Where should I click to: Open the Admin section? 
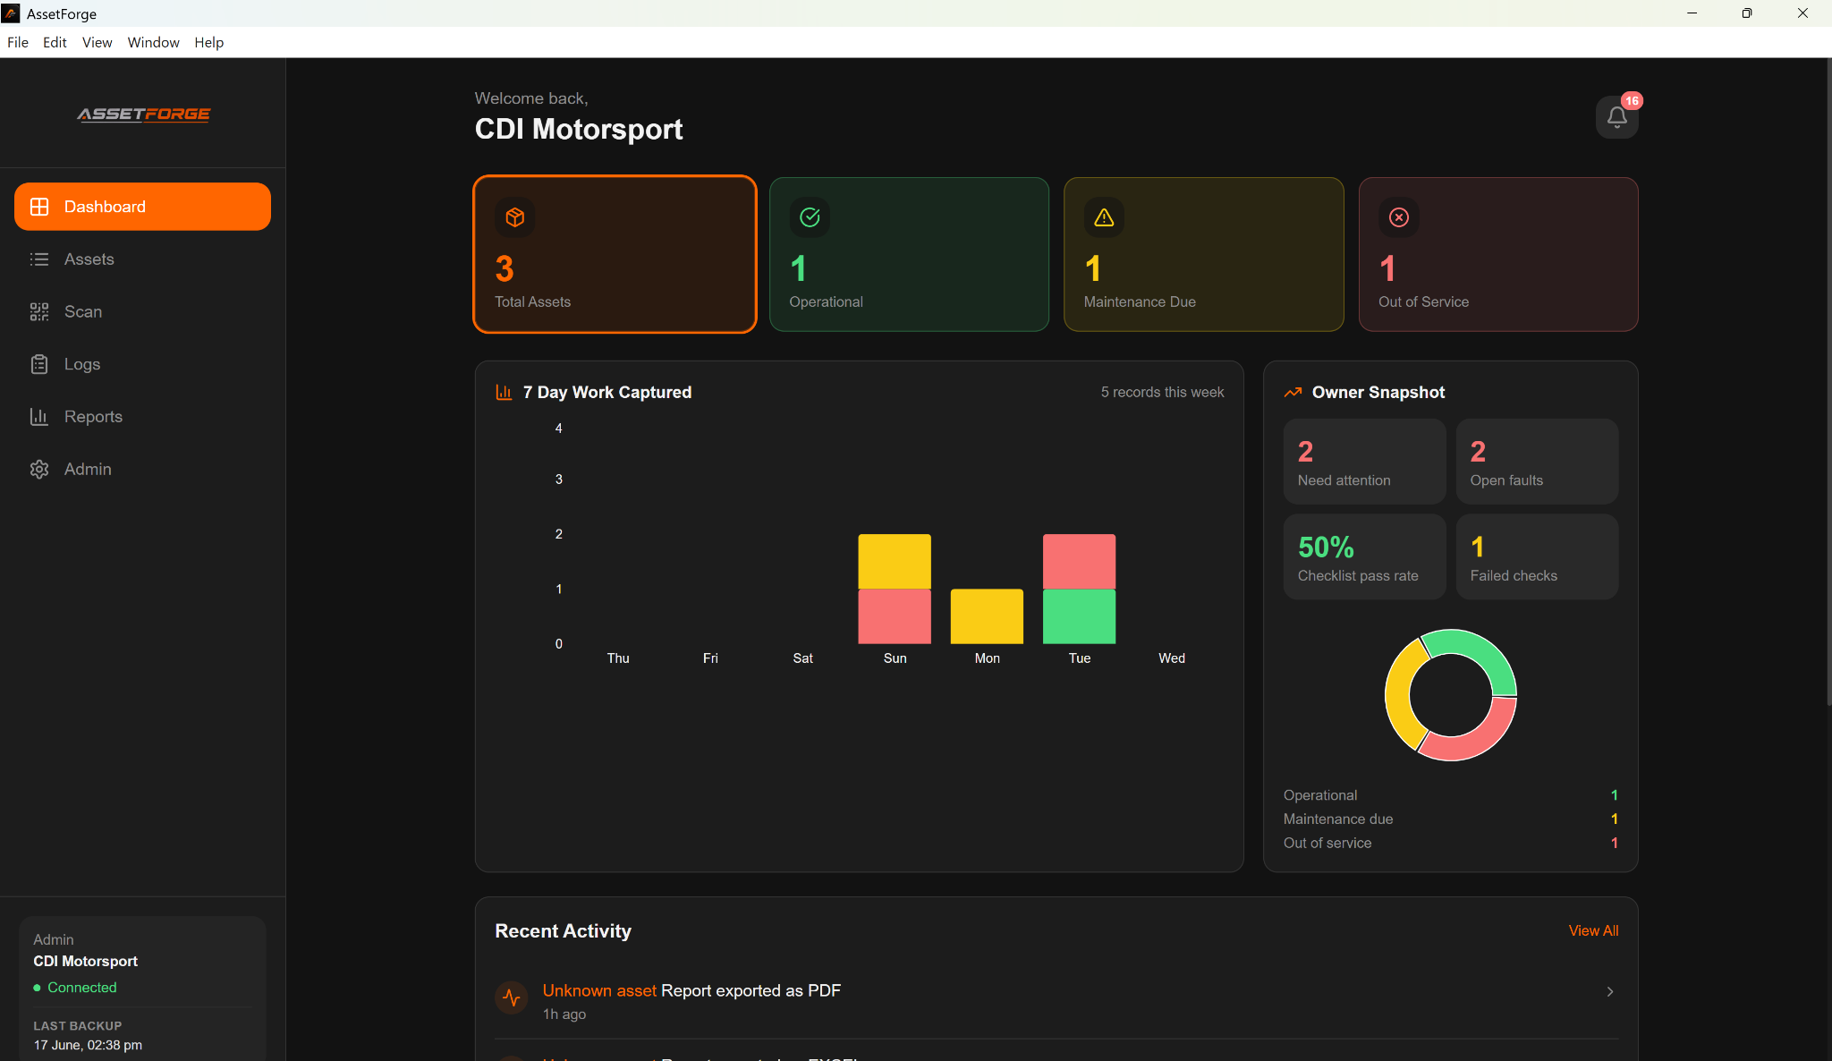[142, 470]
